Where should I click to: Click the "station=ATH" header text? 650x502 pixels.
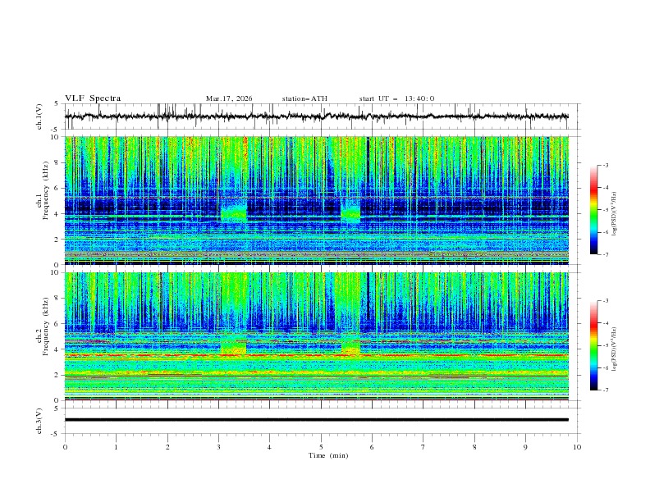[304, 98]
